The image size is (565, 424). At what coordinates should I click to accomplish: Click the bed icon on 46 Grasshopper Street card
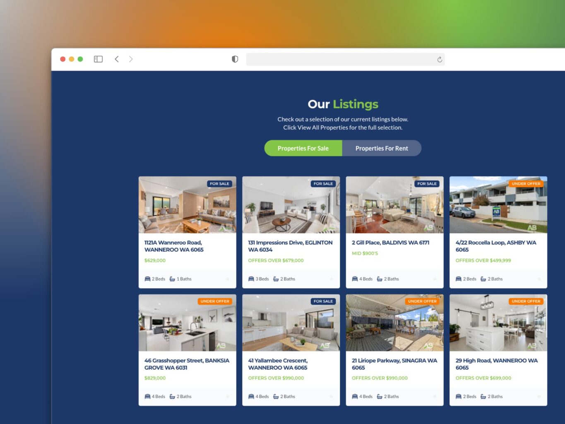147,397
